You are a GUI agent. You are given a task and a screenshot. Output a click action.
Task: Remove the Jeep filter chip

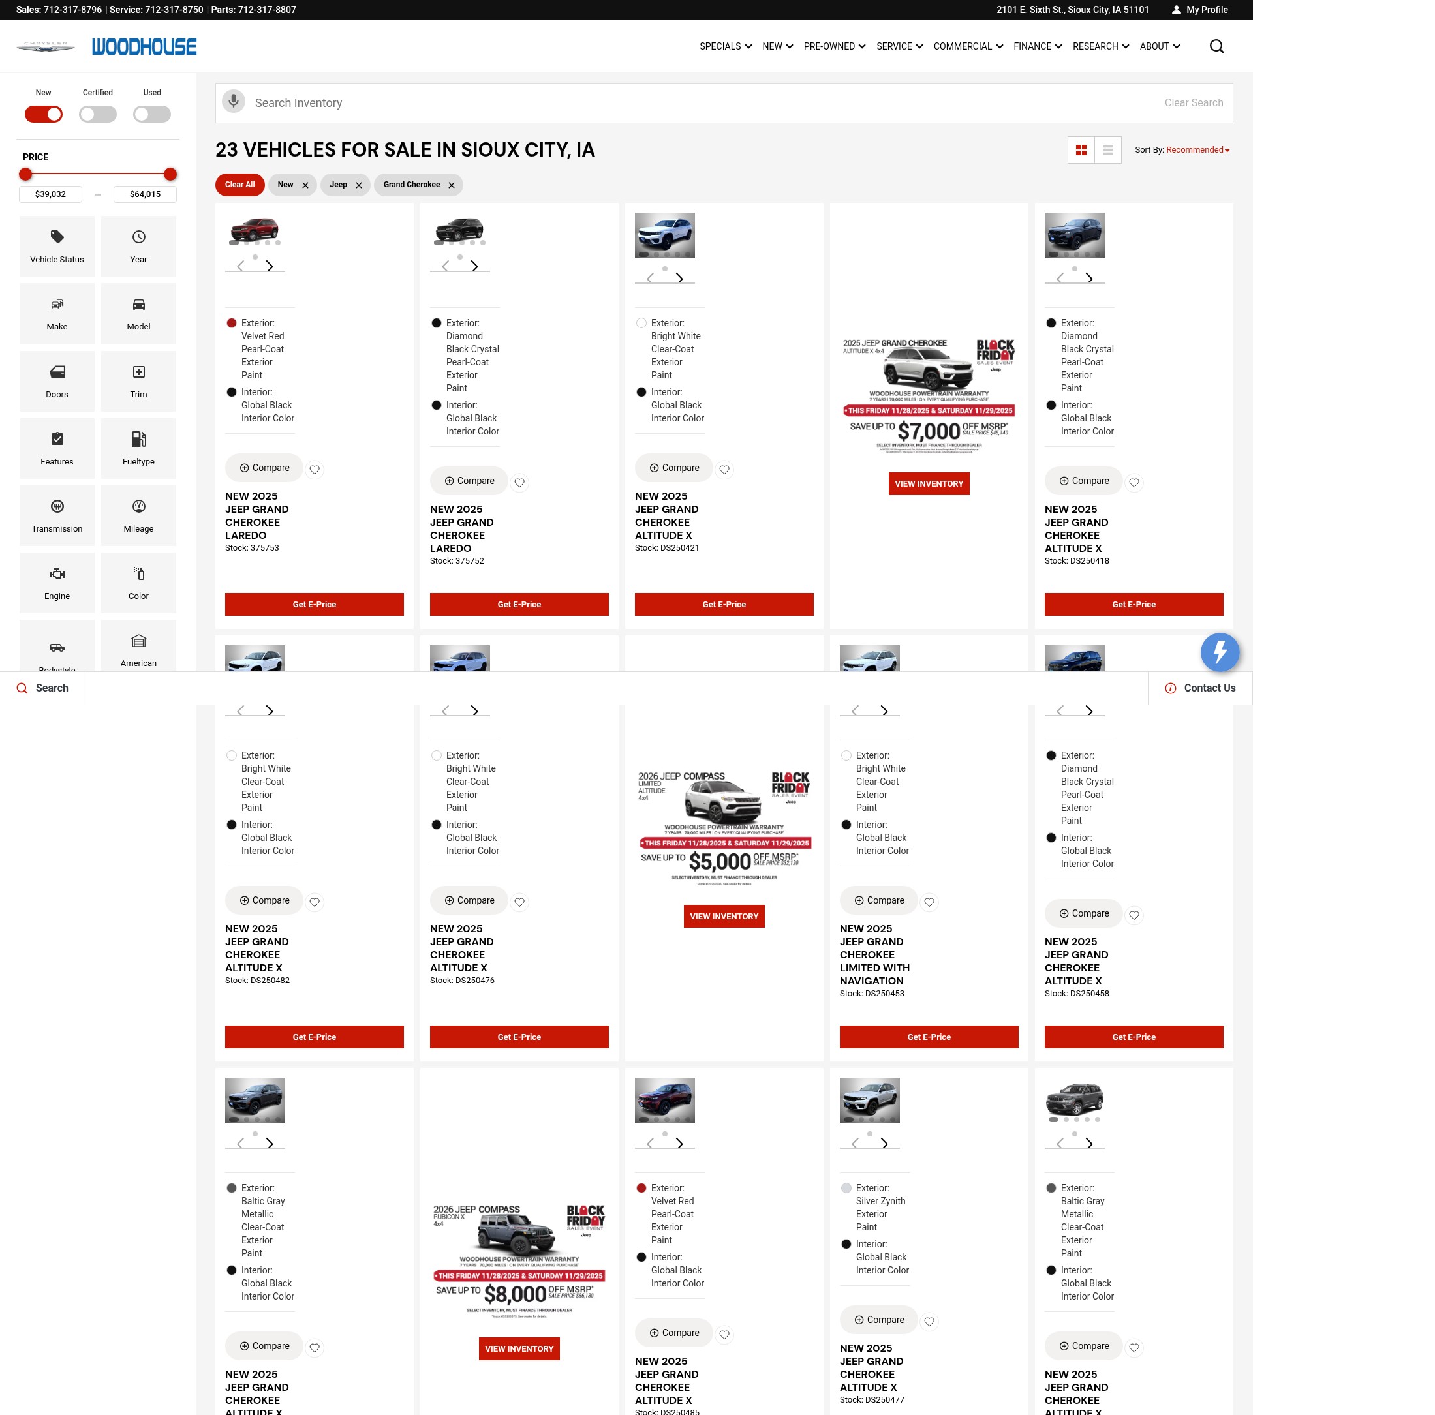(x=359, y=185)
